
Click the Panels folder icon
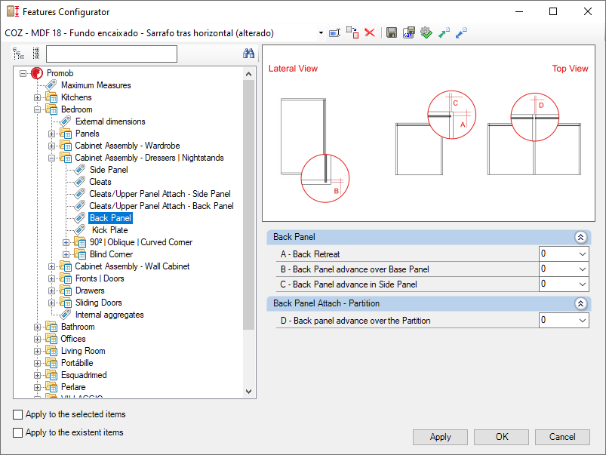[x=66, y=134]
